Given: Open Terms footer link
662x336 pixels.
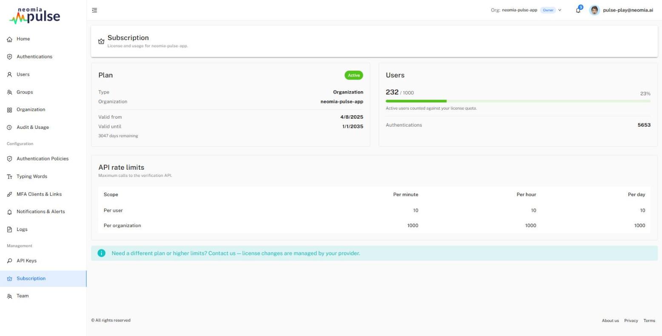Looking at the screenshot, I should coord(649,321).
